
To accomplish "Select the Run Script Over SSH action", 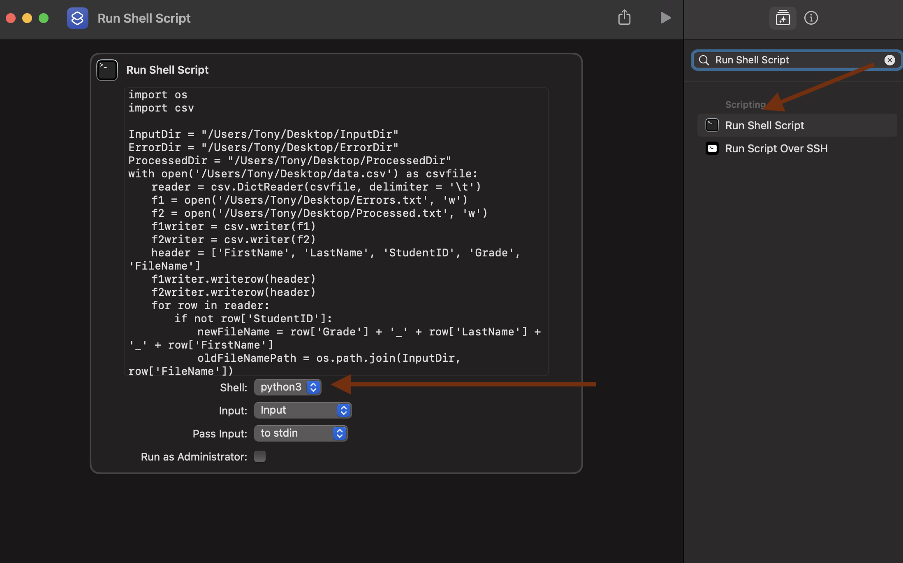I will (776, 149).
